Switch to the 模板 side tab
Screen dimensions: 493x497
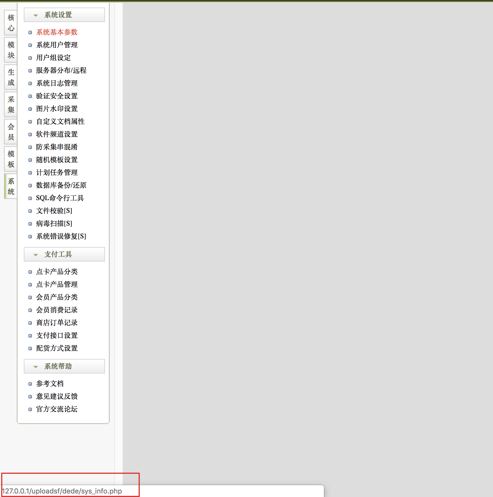pyautogui.click(x=11, y=159)
